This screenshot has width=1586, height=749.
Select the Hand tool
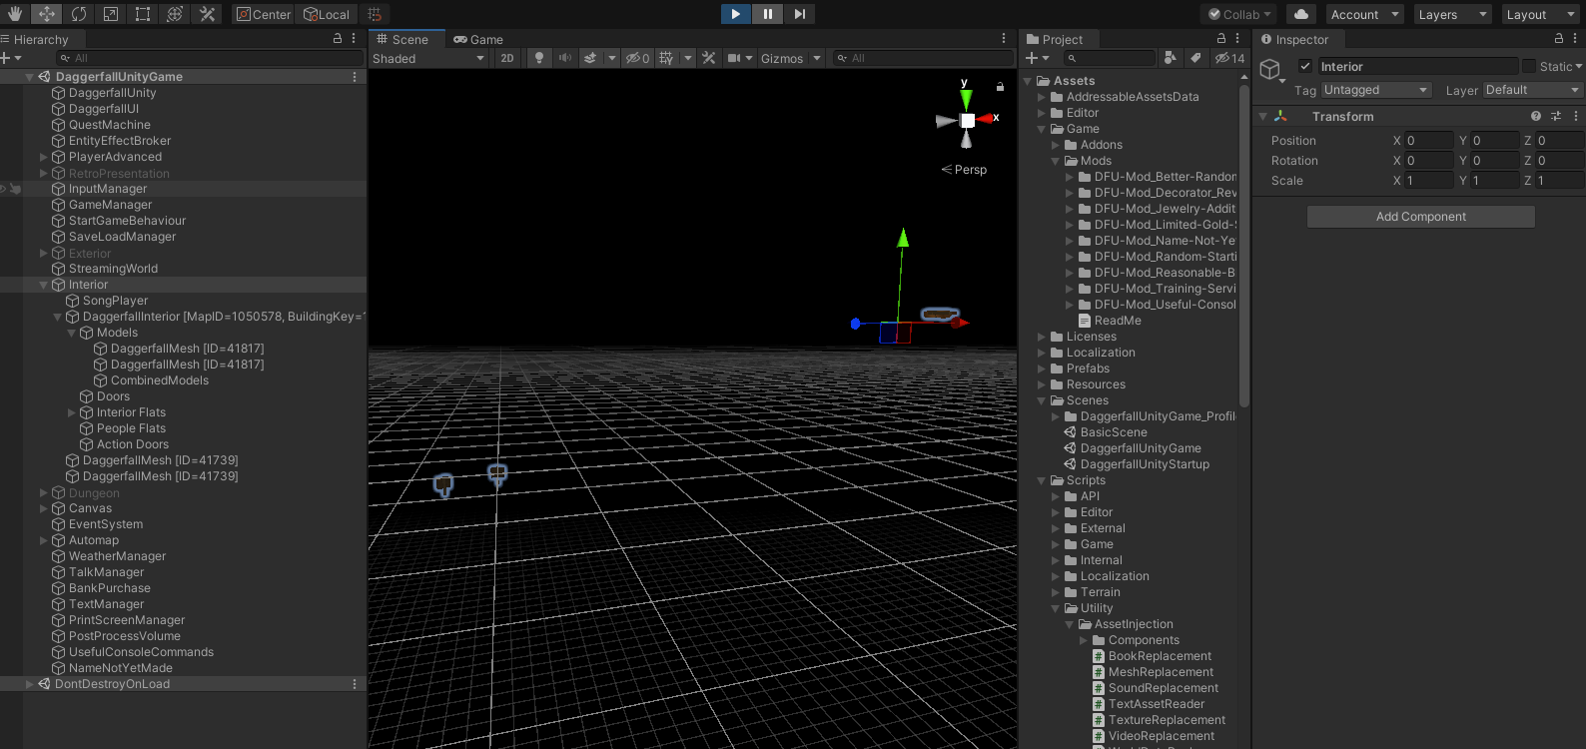(x=15, y=14)
